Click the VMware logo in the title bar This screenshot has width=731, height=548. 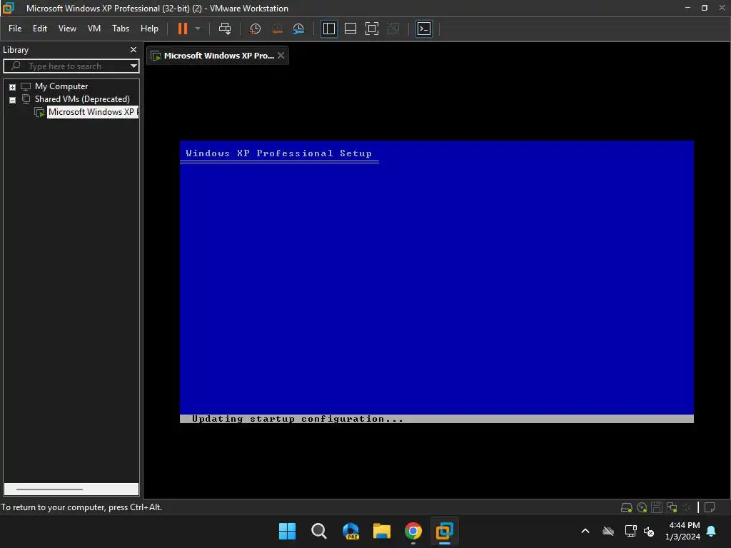click(x=9, y=8)
